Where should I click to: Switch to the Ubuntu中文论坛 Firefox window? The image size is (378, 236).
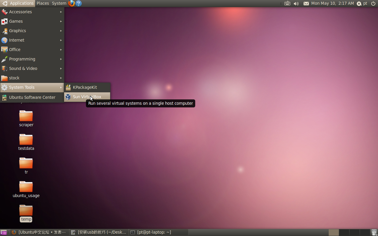coord(40,232)
